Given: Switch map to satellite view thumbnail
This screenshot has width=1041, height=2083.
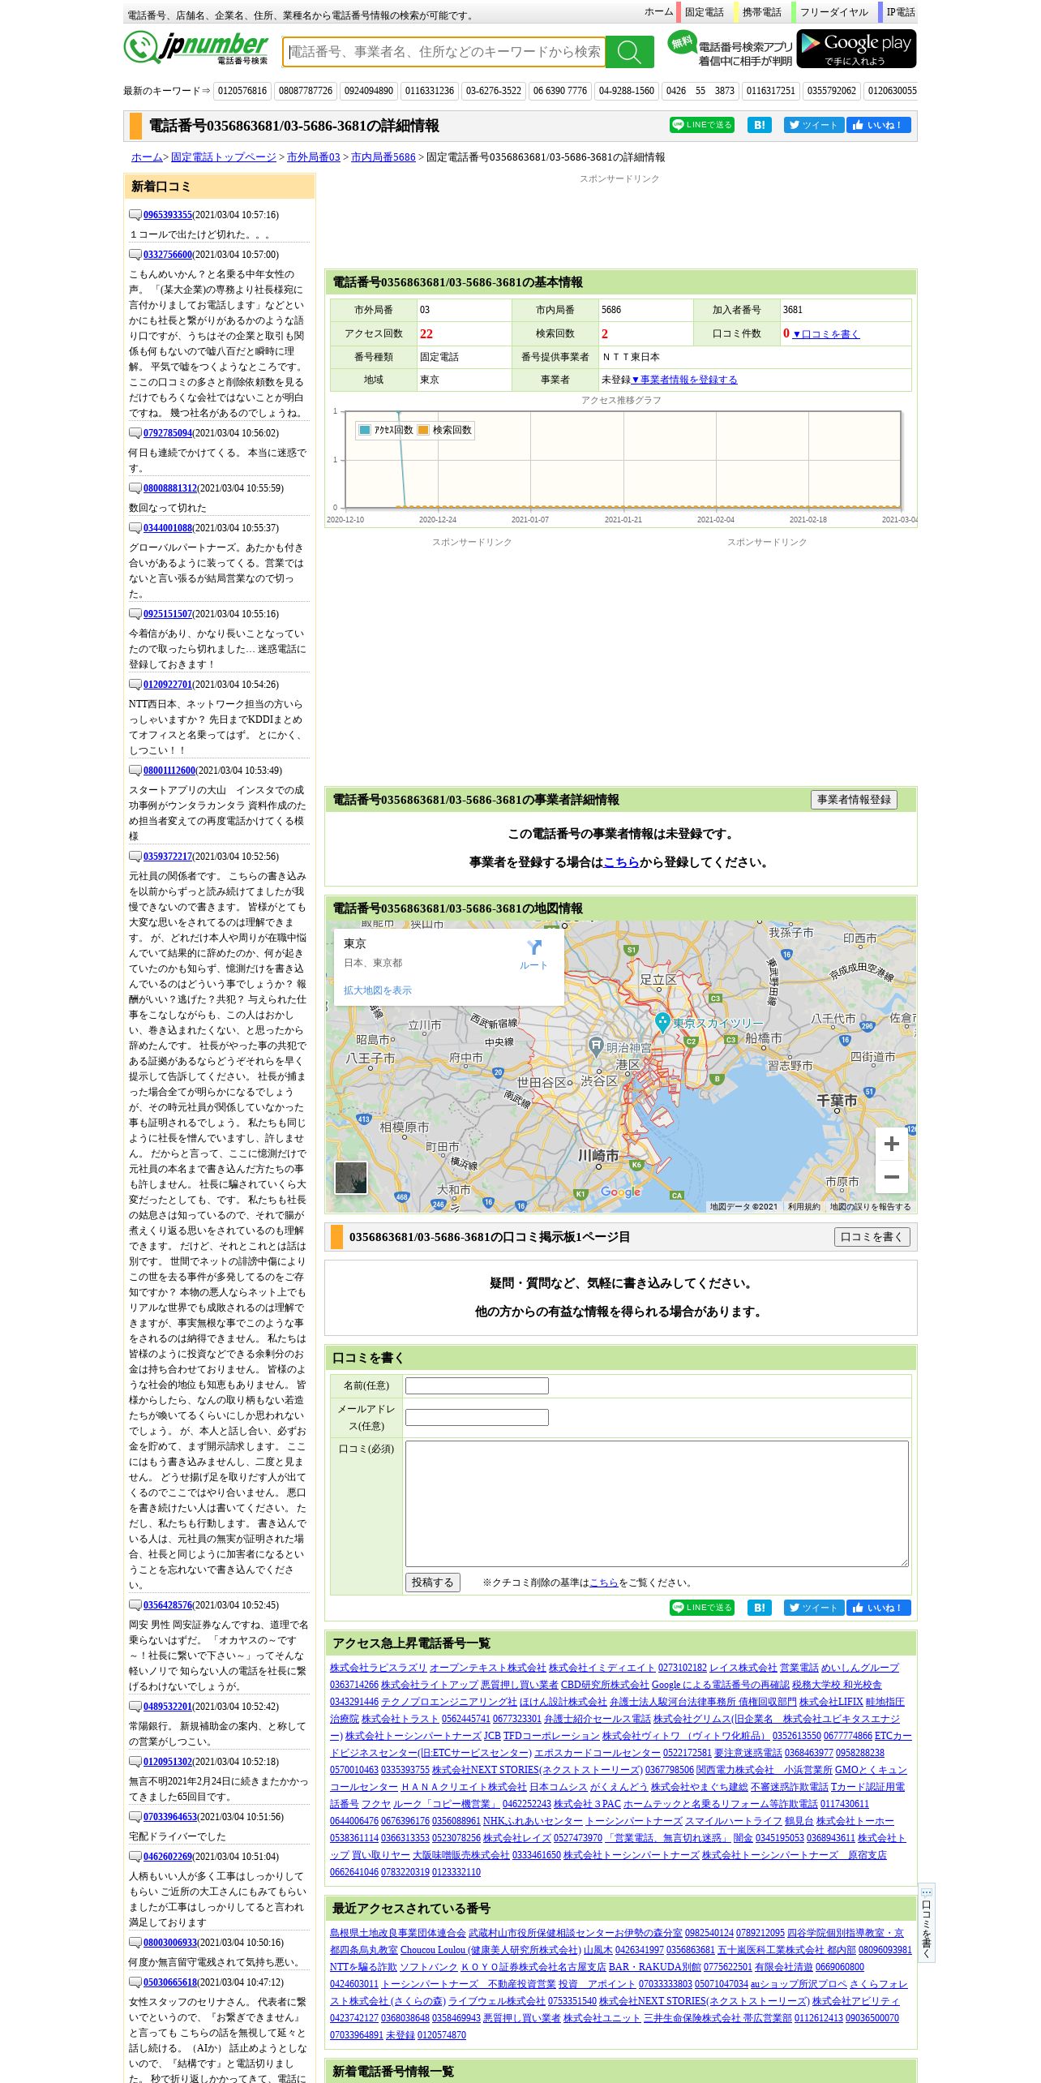Looking at the screenshot, I should (x=351, y=1178).
